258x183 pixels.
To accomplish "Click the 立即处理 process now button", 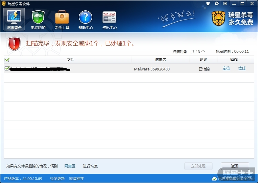I will [198, 166].
